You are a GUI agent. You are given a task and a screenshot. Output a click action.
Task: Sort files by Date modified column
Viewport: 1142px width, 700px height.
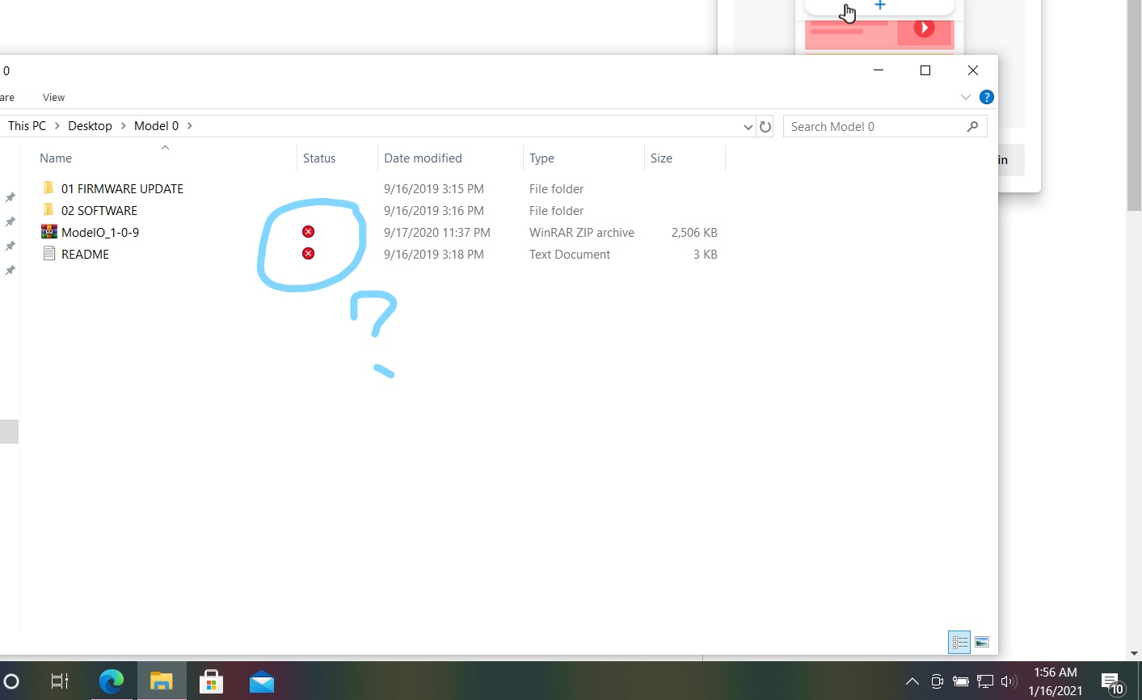423,158
